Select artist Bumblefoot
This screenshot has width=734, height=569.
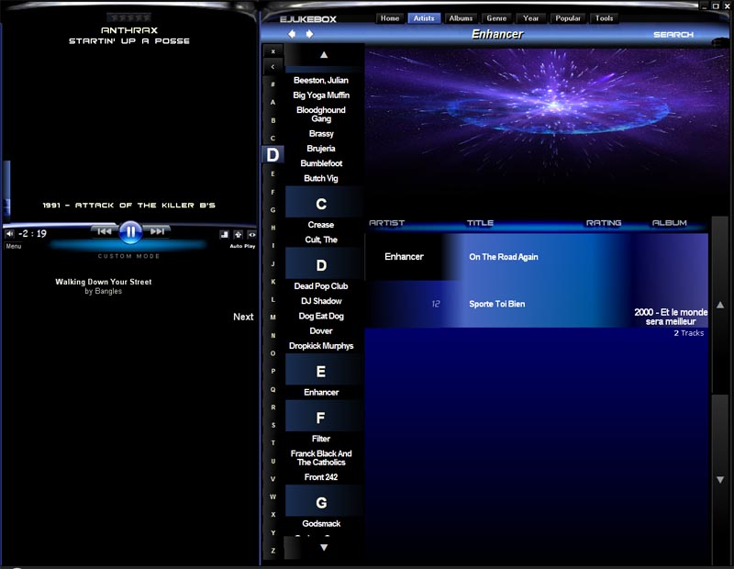click(321, 163)
